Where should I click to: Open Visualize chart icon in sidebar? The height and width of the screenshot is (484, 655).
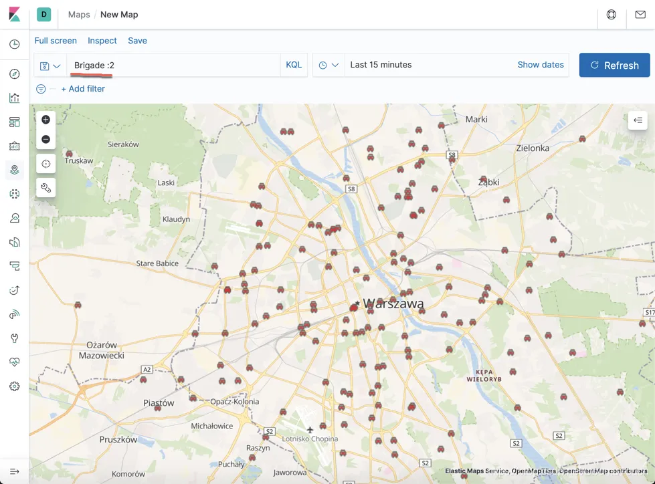pos(14,98)
